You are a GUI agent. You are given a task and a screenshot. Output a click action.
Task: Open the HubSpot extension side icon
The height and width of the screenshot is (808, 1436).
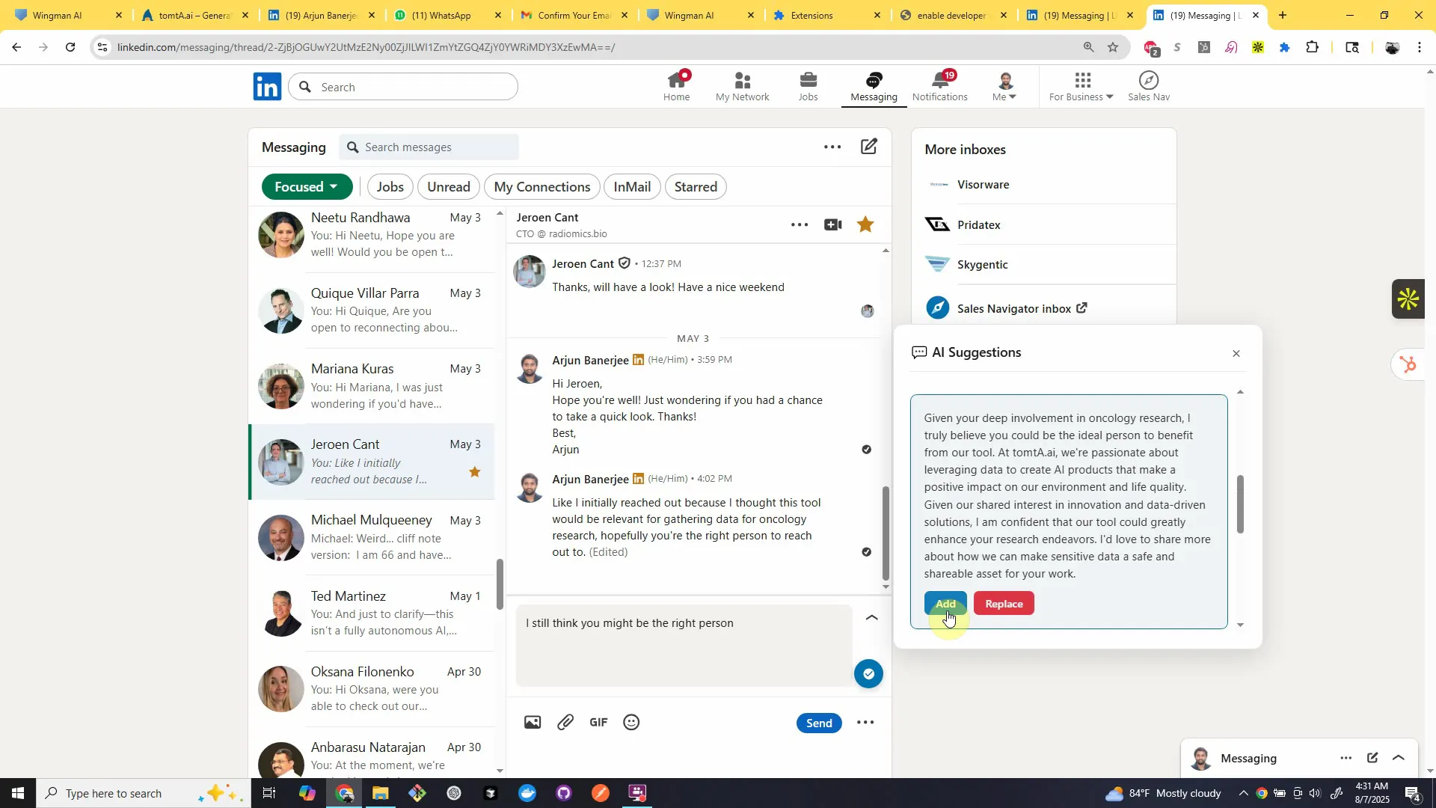pyautogui.click(x=1409, y=365)
